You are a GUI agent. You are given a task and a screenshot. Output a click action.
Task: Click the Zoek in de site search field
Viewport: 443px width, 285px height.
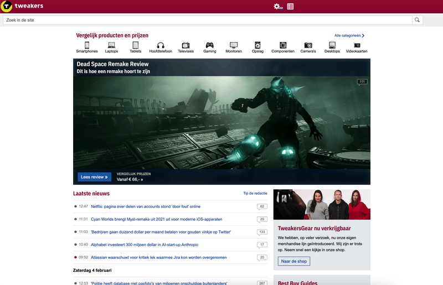(x=207, y=20)
